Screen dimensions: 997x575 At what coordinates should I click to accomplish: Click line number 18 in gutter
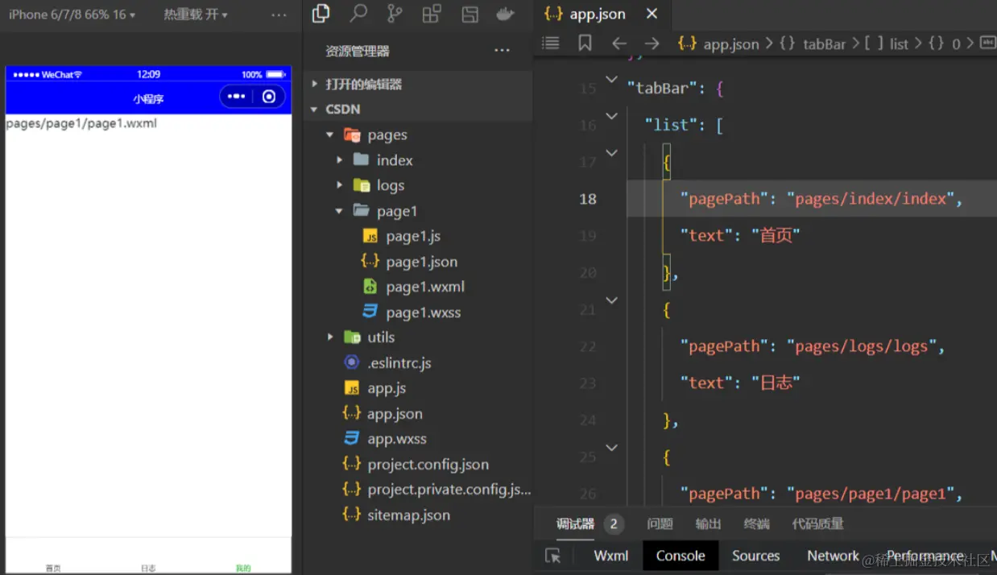tap(588, 198)
